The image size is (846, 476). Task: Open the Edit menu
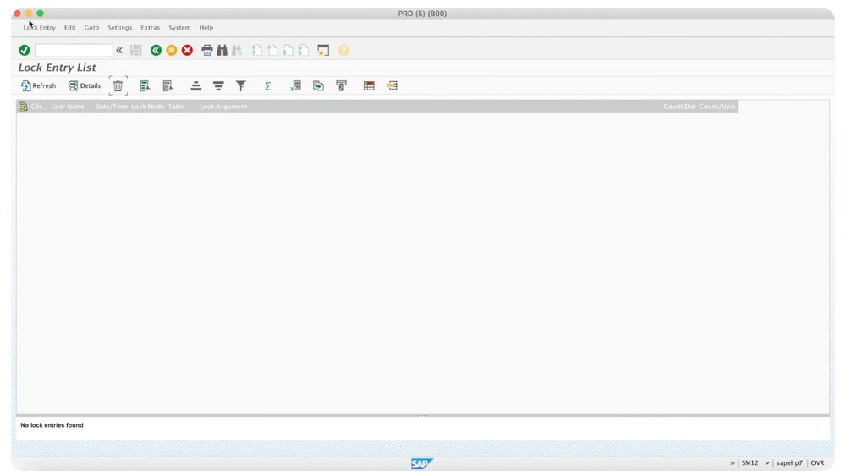pos(70,28)
